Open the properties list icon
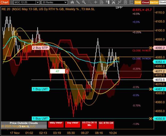Screen dimensions: 166x136 click(x=131, y=2)
